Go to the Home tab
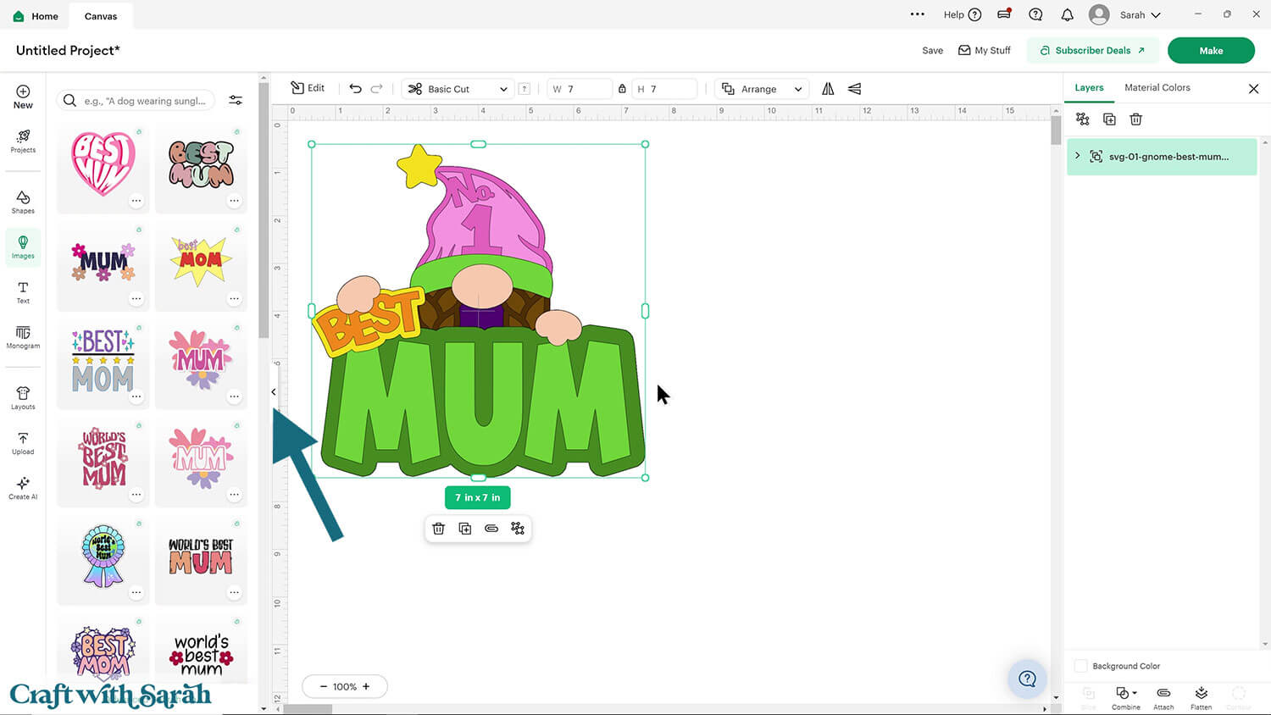Viewport: 1271px width, 715px height. [x=36, y=16]
